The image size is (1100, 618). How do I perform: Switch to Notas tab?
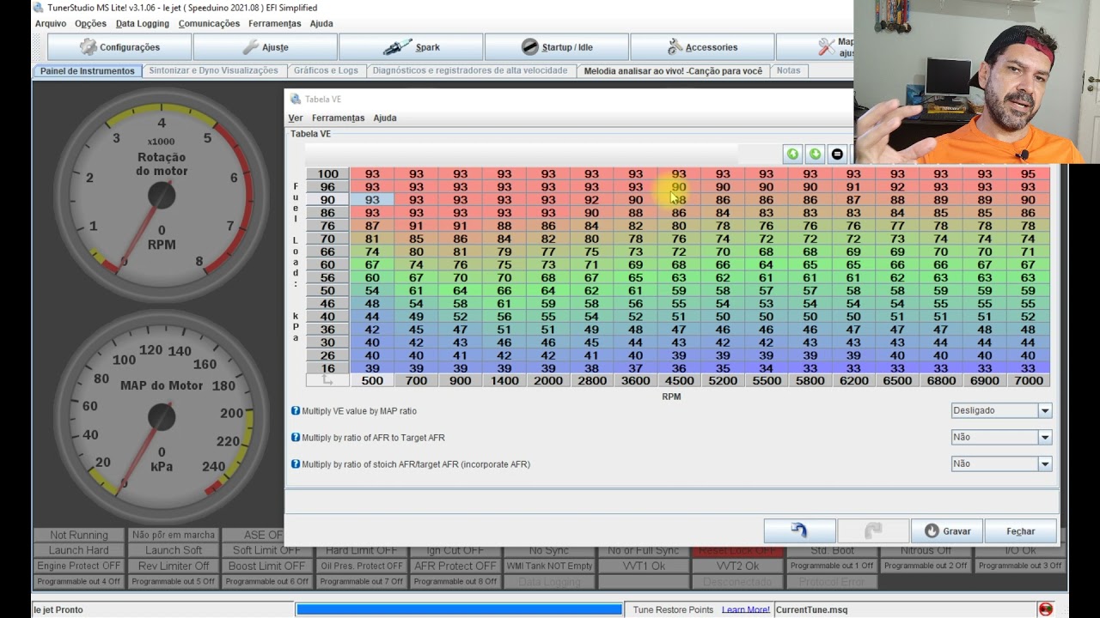(x=788, y=71)
